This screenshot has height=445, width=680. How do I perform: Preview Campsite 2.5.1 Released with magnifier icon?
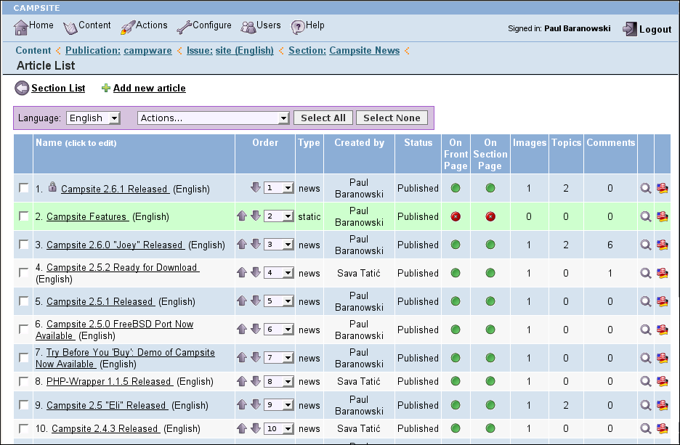tap(646, 301)
